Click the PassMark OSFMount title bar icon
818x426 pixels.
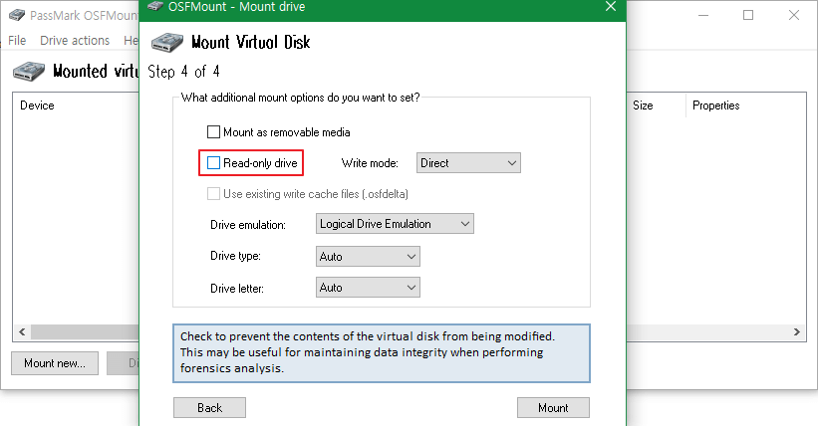(x=17, y=15)
